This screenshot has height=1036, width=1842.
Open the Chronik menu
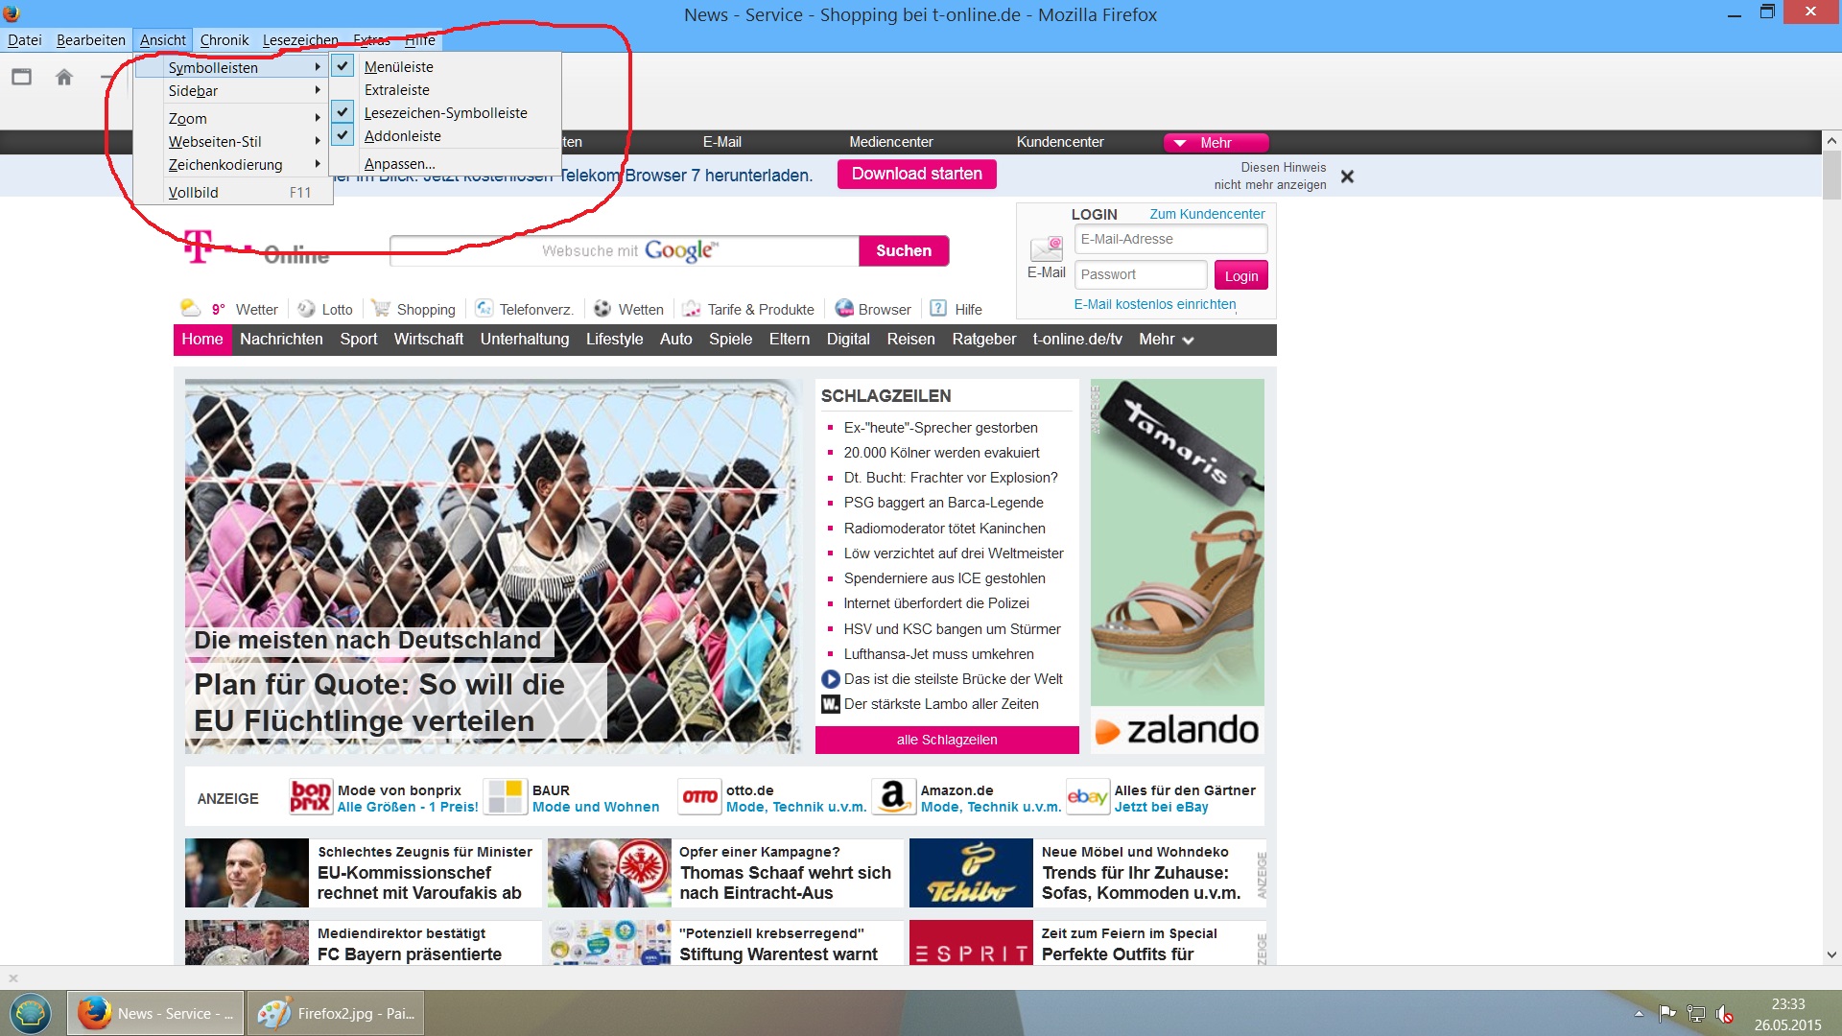224,39
